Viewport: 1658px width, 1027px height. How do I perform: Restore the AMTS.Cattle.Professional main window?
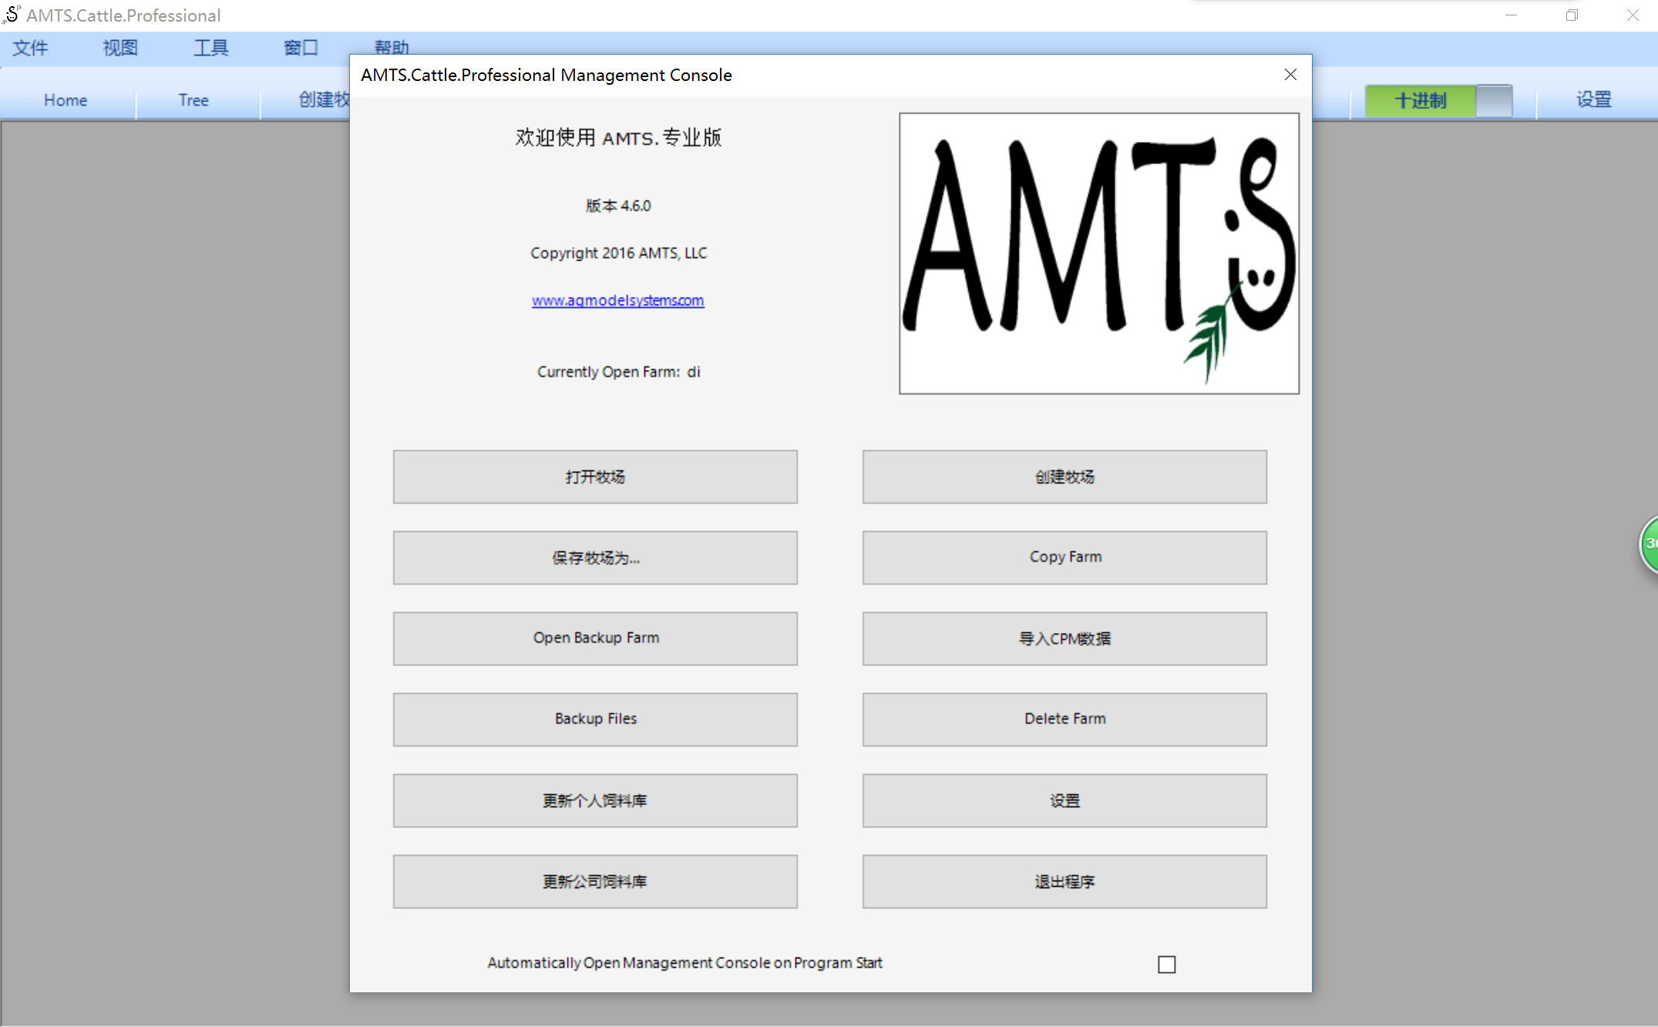(1572, 15)
